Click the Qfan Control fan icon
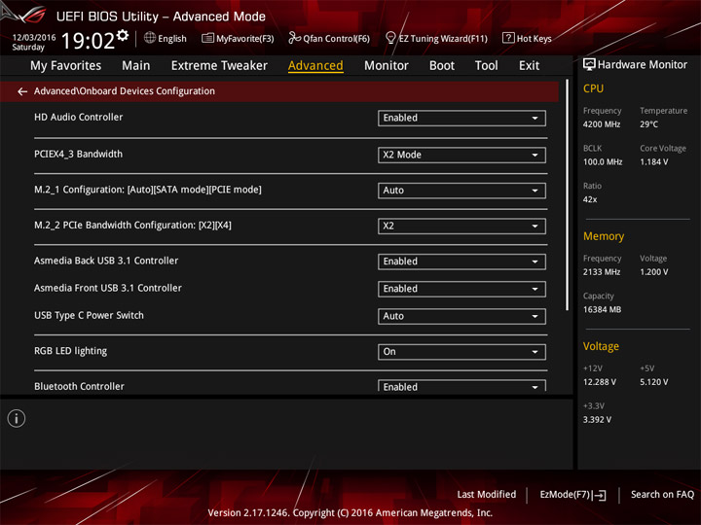Viewport: 701px width, 525px height. coord(294,38)
